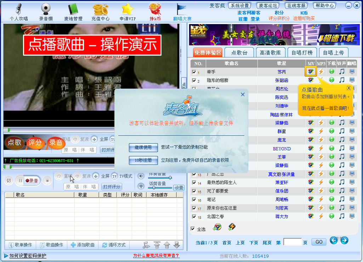Click ringtone note icon for 牵手
The image size is (363, 262).
(x=342, y=71)
